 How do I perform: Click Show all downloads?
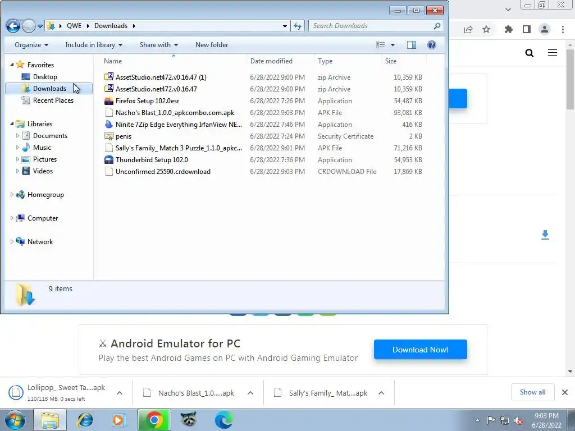[x=532, y=392]
